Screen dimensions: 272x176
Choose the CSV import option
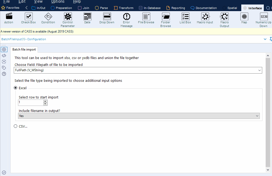point(15,126)
